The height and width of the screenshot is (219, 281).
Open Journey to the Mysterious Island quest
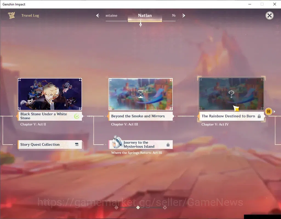click(x=141, y=145)
